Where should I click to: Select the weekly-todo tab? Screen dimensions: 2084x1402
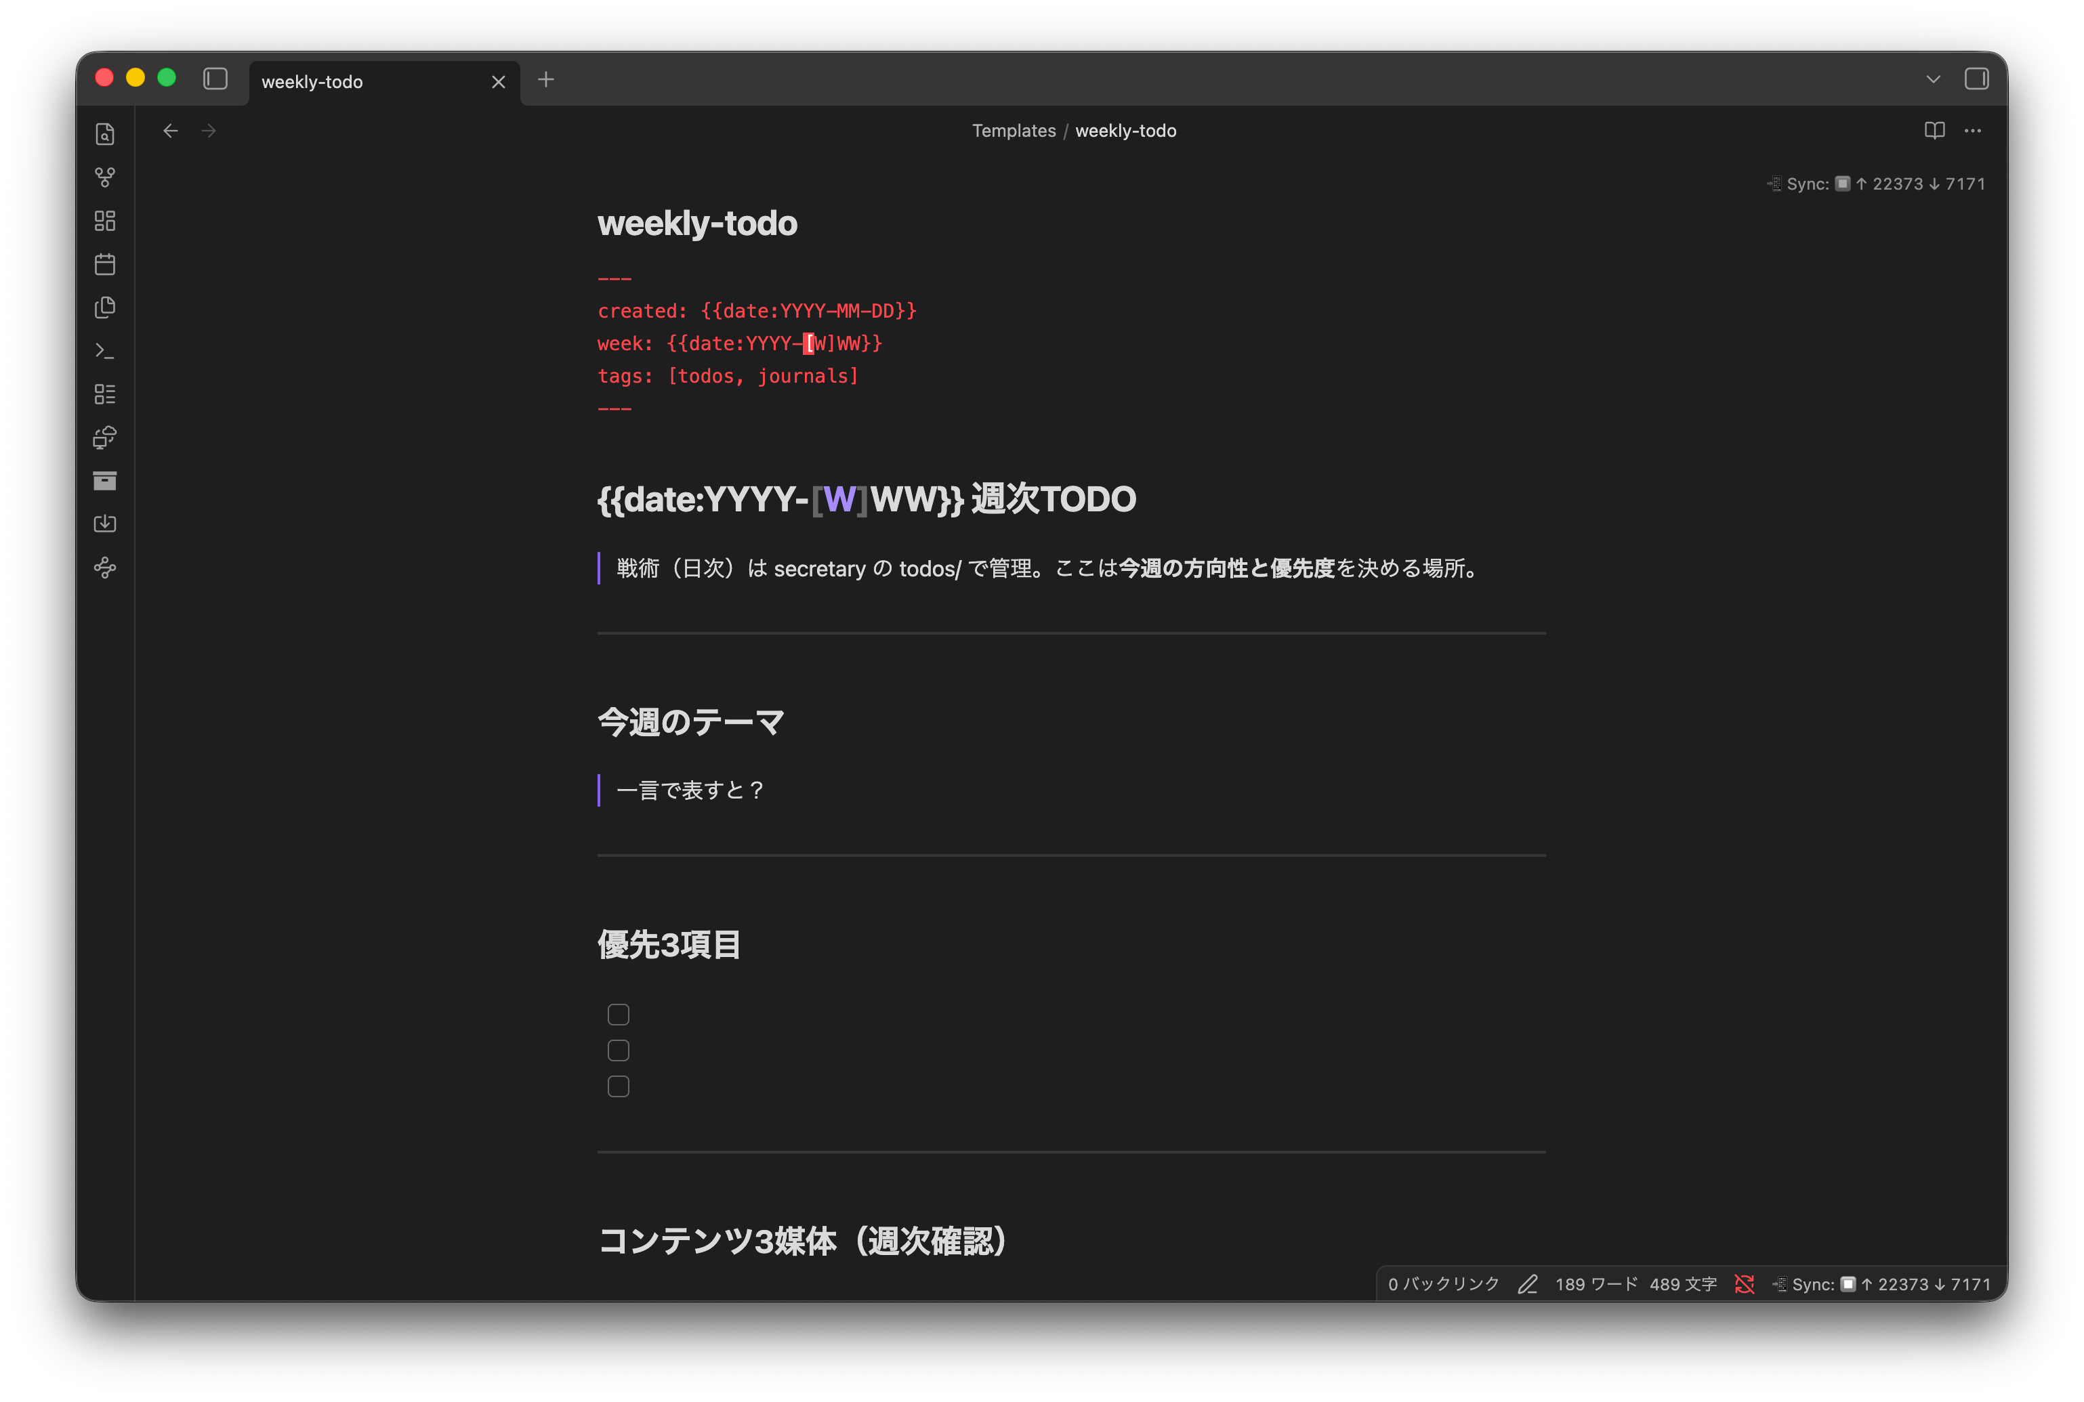[385, 82]
